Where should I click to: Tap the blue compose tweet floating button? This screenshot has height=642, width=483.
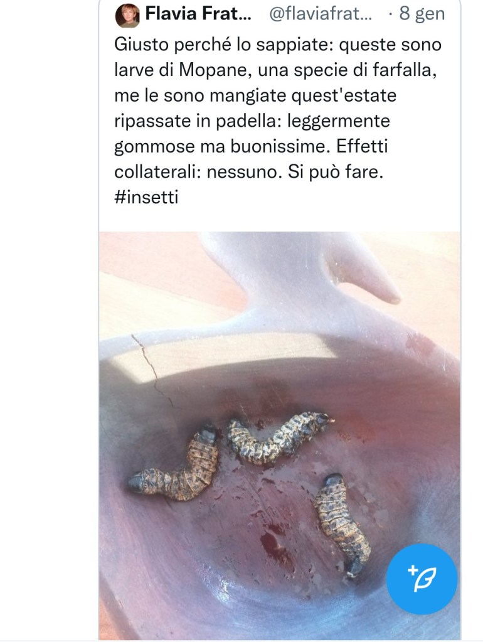(422, 579)
